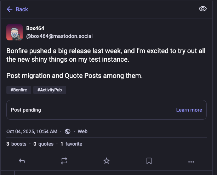Favorite the post with the star icon
This screenshot has height=175, width=217.
(107, 161)
